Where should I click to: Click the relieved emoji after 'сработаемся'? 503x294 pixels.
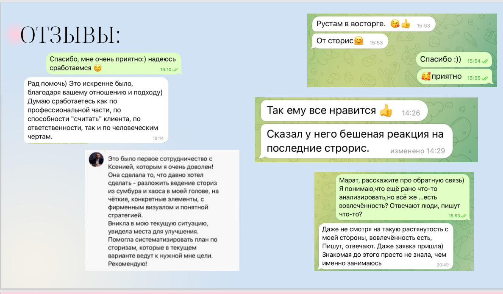[x=97, y=68]
